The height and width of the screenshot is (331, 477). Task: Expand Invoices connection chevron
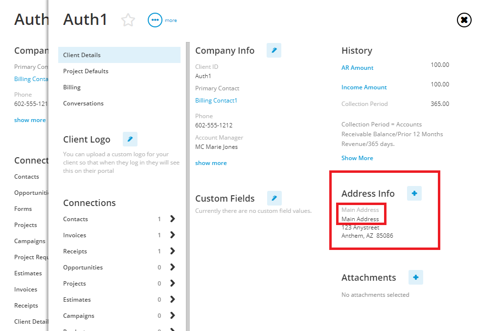click(173, 235)
